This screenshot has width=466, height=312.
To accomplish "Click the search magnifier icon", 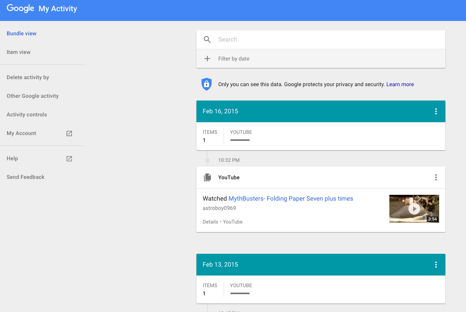I will 207,40.
